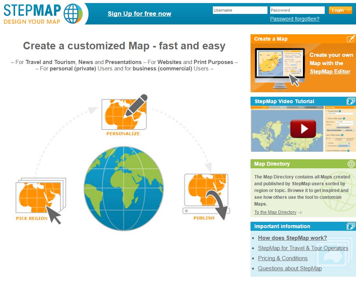Viewport: 356px width, 282px height.
Task: Click the Personalize map pencil icon
Action: (x=124, y=112)
